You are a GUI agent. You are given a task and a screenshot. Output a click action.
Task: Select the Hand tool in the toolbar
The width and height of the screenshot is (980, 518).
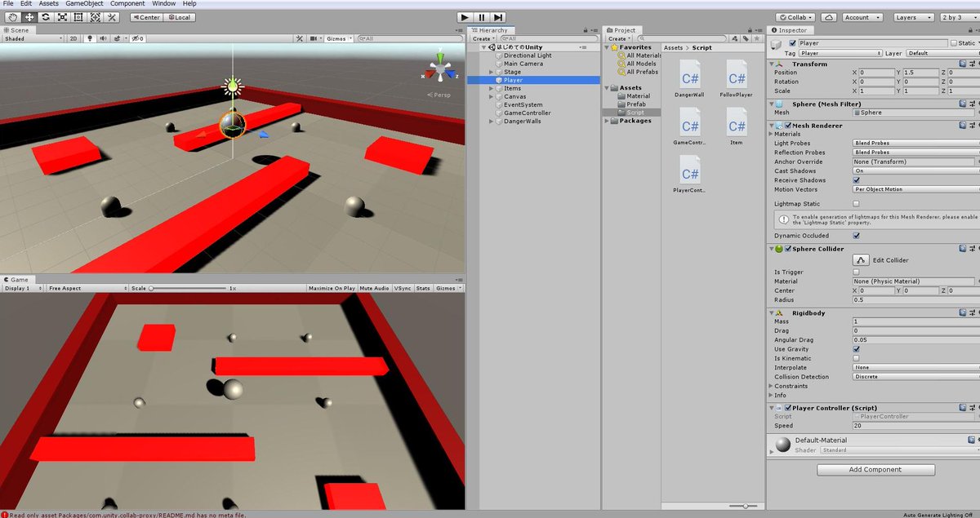(11, 16)
